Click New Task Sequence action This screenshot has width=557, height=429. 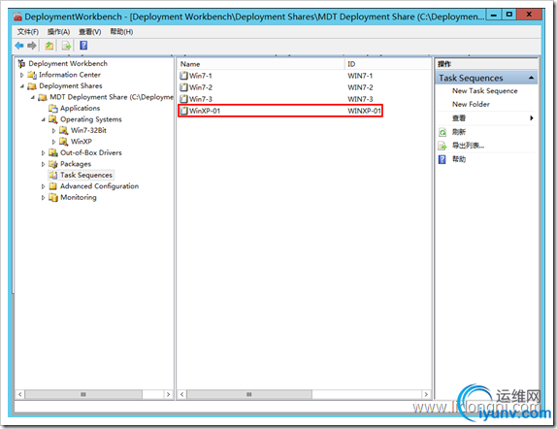pos(485,91)
